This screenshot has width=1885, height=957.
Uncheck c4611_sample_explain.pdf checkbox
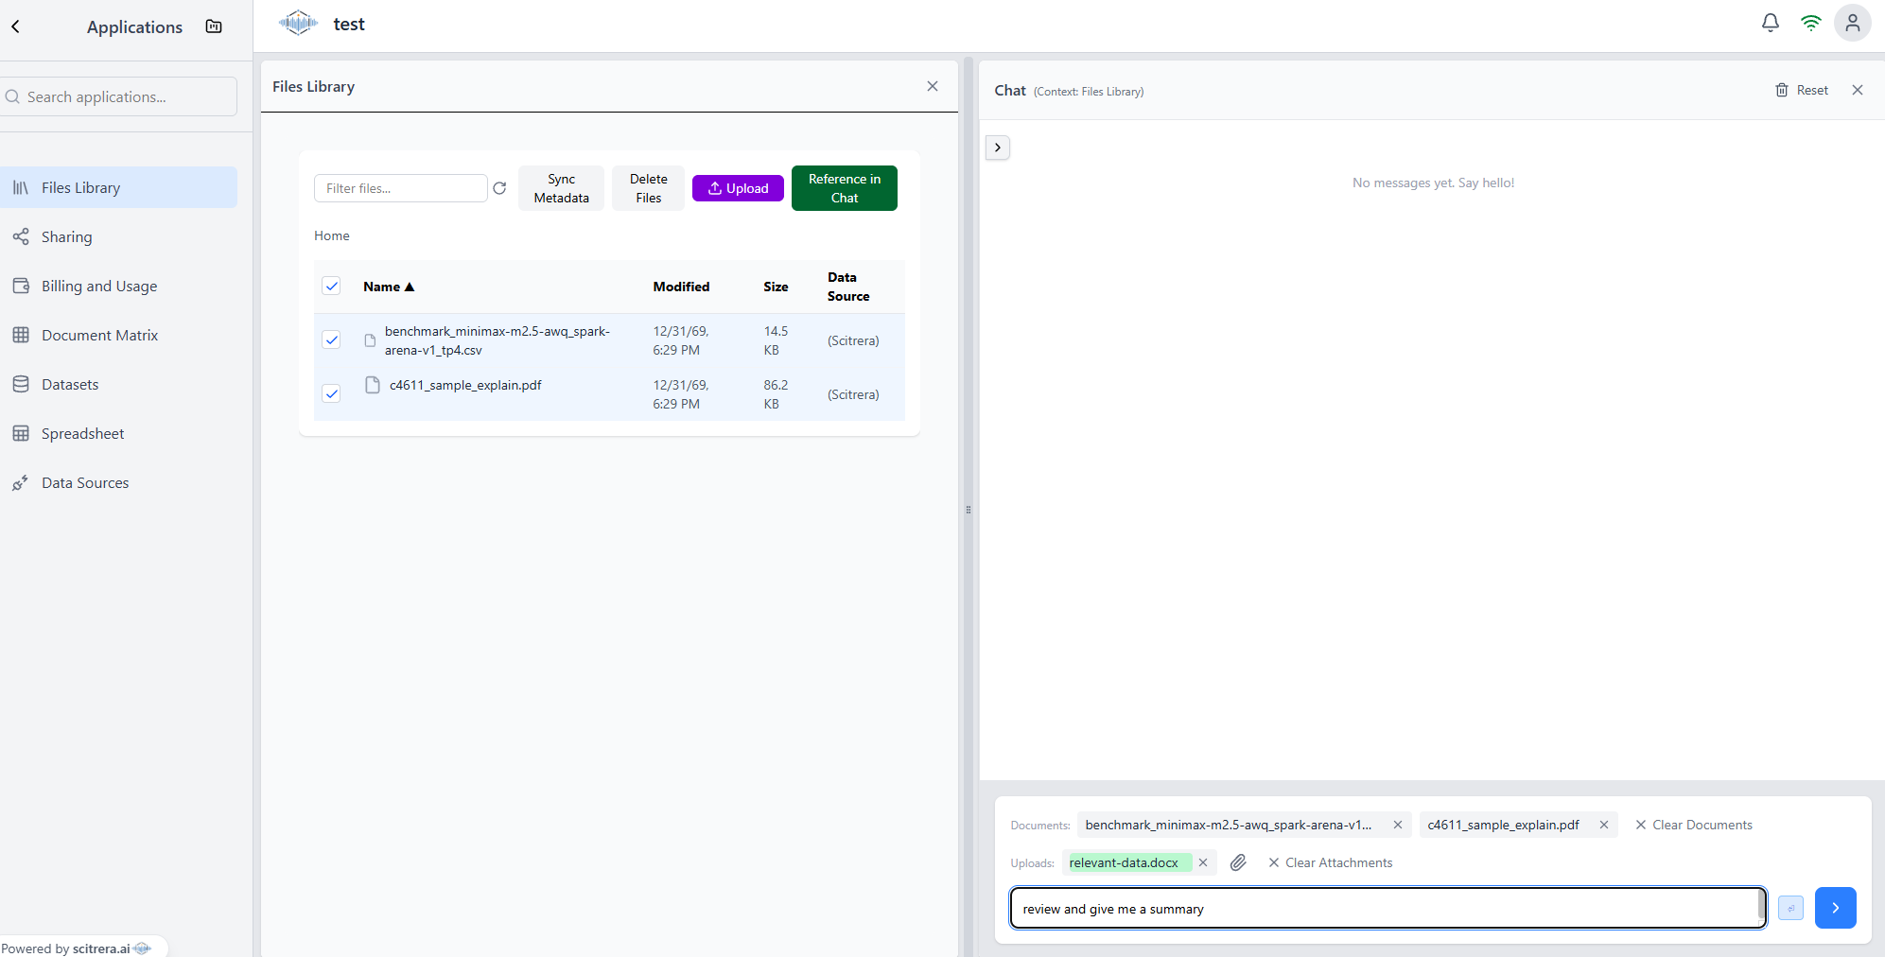click(x=331, y=393)
